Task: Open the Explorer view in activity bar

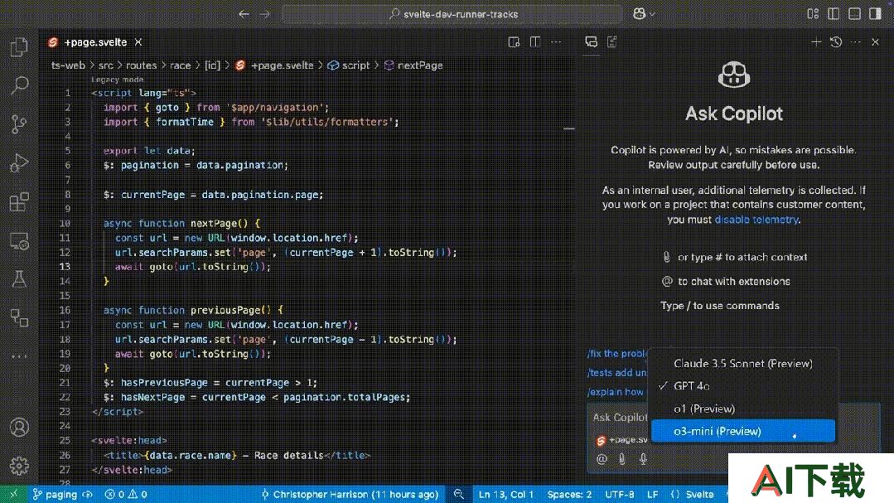Action: [19, 46]
